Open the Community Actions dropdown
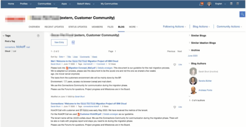This screenshot has height=127, width=246. 229,26
